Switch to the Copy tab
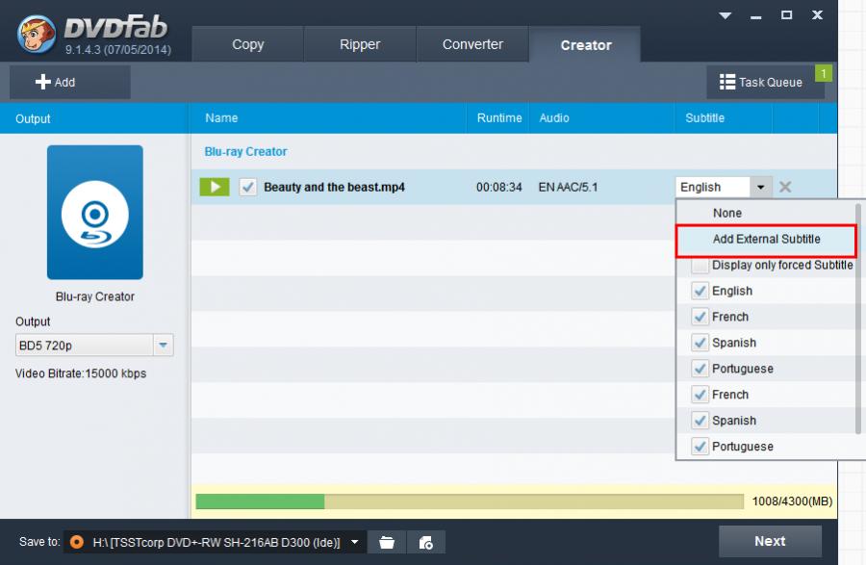866x565 pixels. point(247,44)
